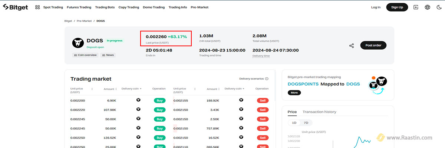Click Sell for the 0.002155 order

coord(263,100)
